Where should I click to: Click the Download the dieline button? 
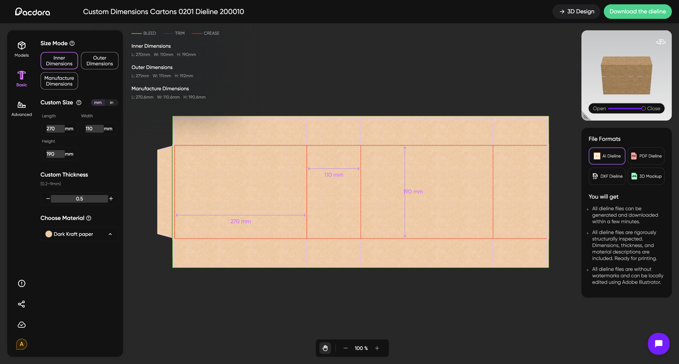tap(637, 11)
